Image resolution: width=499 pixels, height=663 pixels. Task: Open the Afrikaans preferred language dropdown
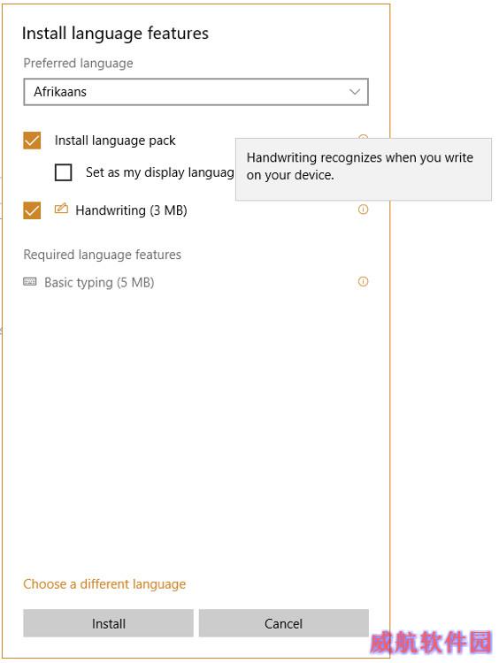click(x=196, y=92)
